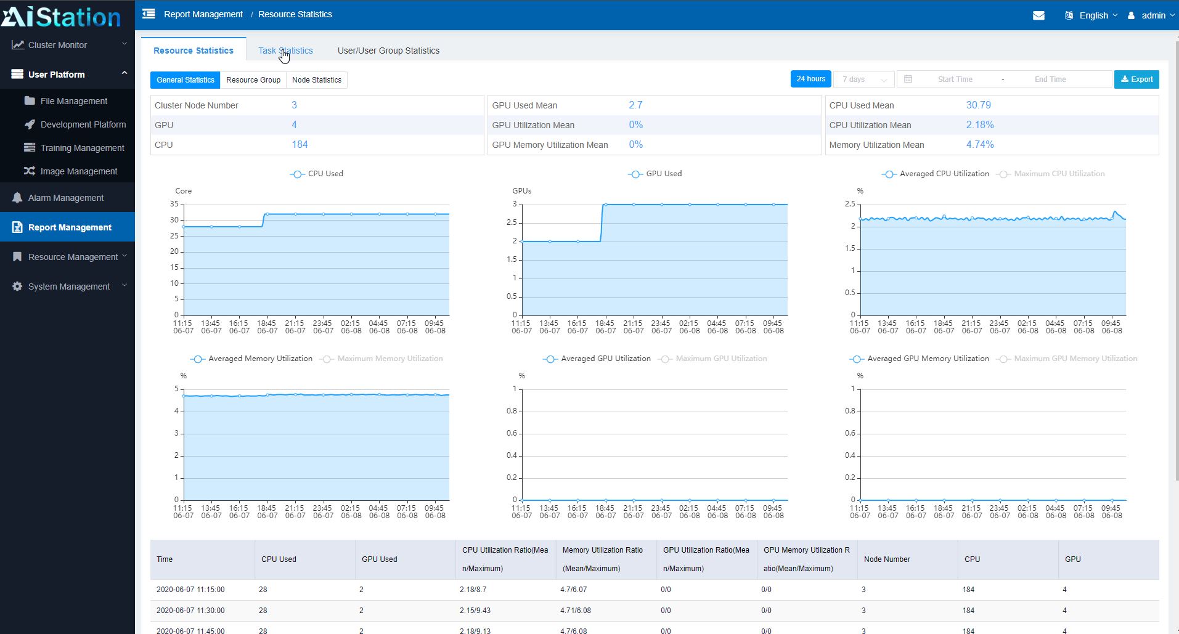The height and width of the screenshot is (634, 1179).
Task: Click the sidebar collapse hamburger icon
Action: pos(149,14)
